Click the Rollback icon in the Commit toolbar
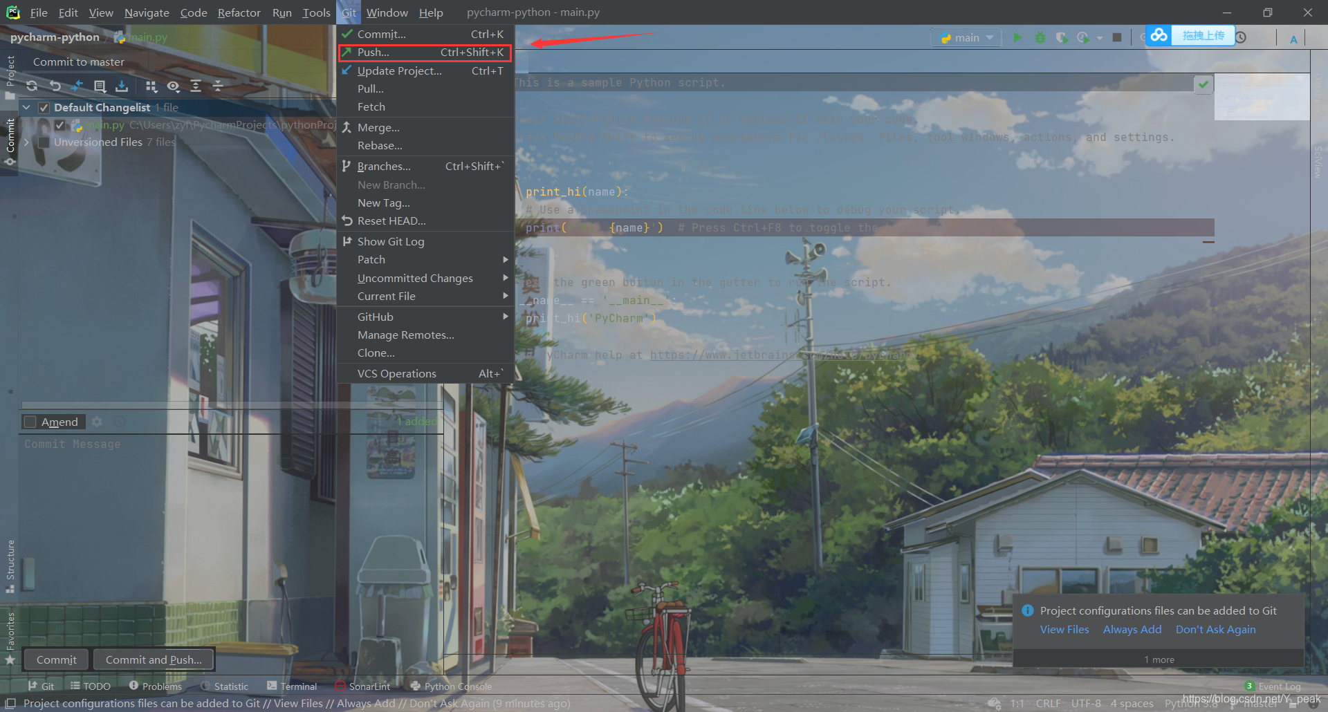Image resolution: width=1328 pixels, height=712 pixels. (55, 86)
